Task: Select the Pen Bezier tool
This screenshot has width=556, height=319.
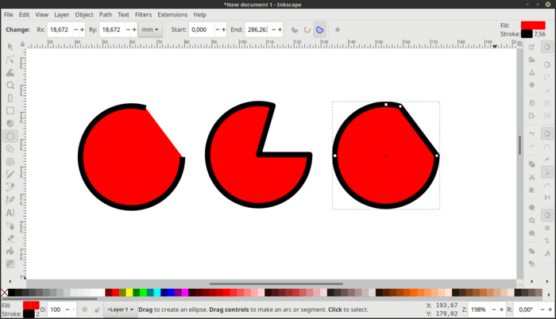Action: [10, 187]
